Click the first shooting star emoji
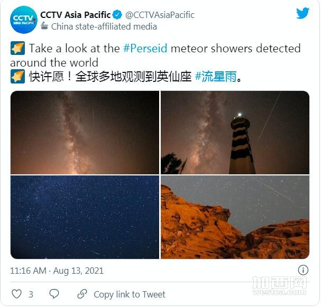The image size is (322, 307). click(x=17, y=48)
